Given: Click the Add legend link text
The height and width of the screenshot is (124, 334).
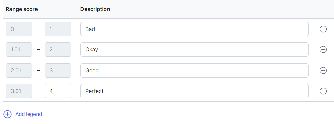Looking at the screenshot, I should click(28, 114).
